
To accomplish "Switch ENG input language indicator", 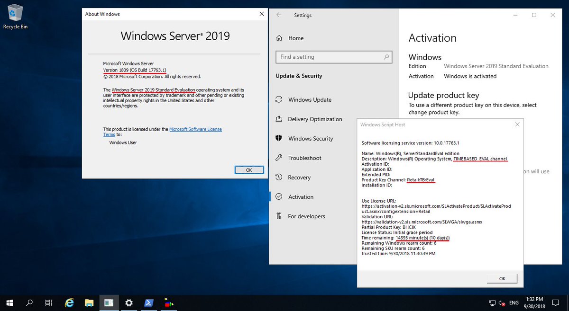I will (x=514, y=302).
